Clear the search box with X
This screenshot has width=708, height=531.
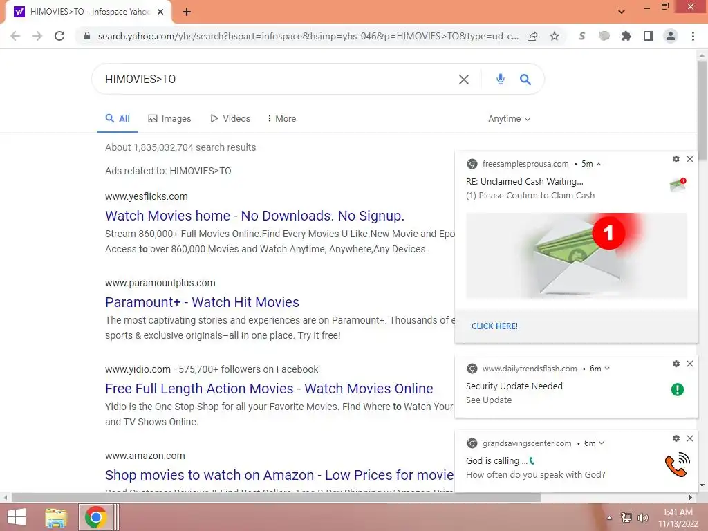464,80
